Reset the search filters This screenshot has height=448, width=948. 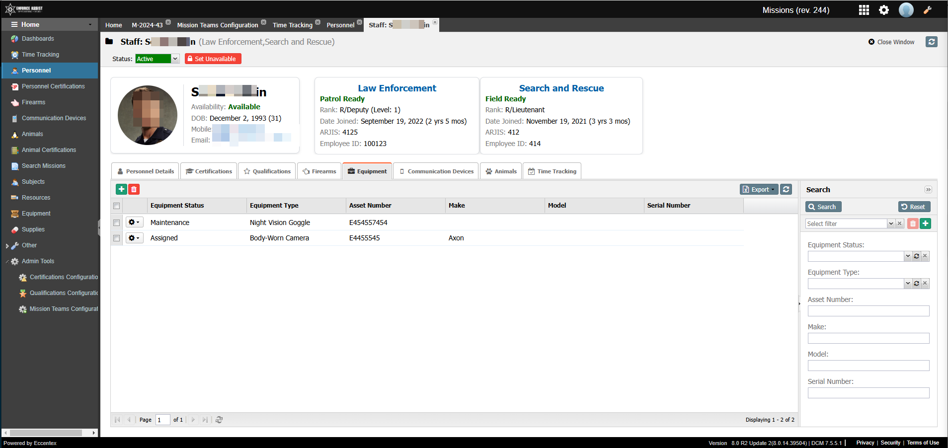tap(914, 207)
